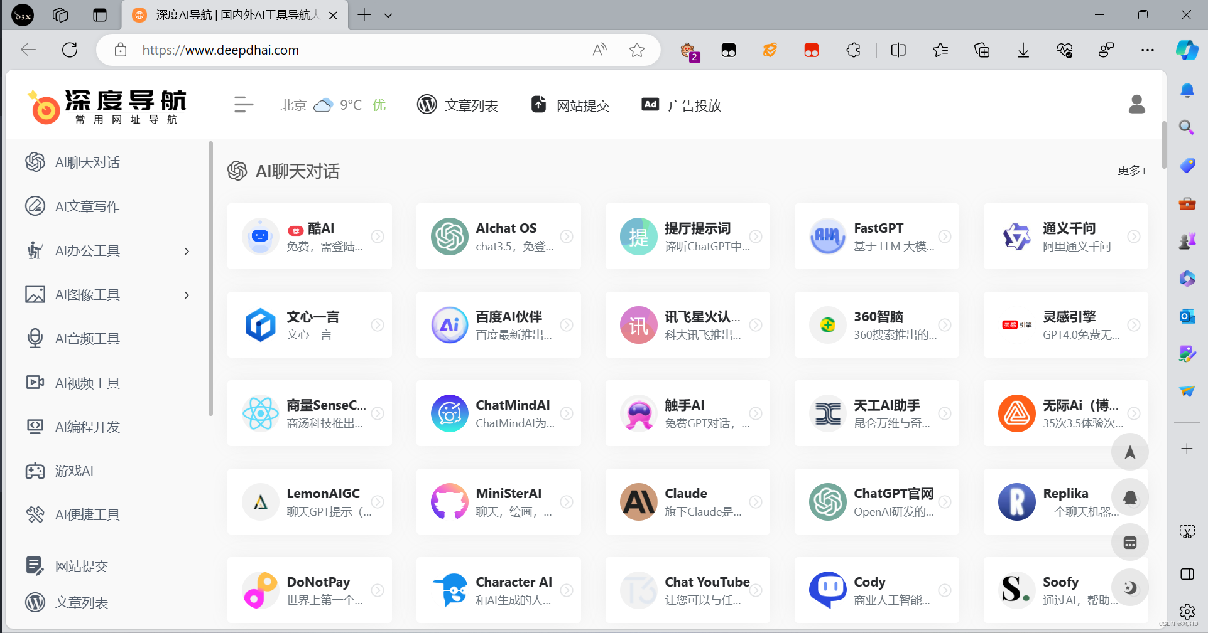
Task: Click 更多+ link for AI聊天对话
Action: point(1132,171)
